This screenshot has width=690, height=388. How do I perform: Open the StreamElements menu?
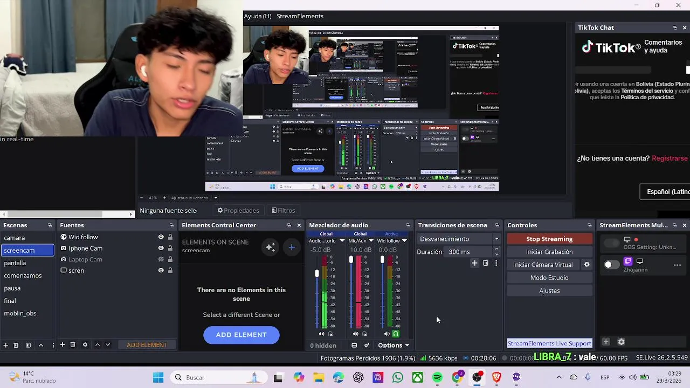300,16
